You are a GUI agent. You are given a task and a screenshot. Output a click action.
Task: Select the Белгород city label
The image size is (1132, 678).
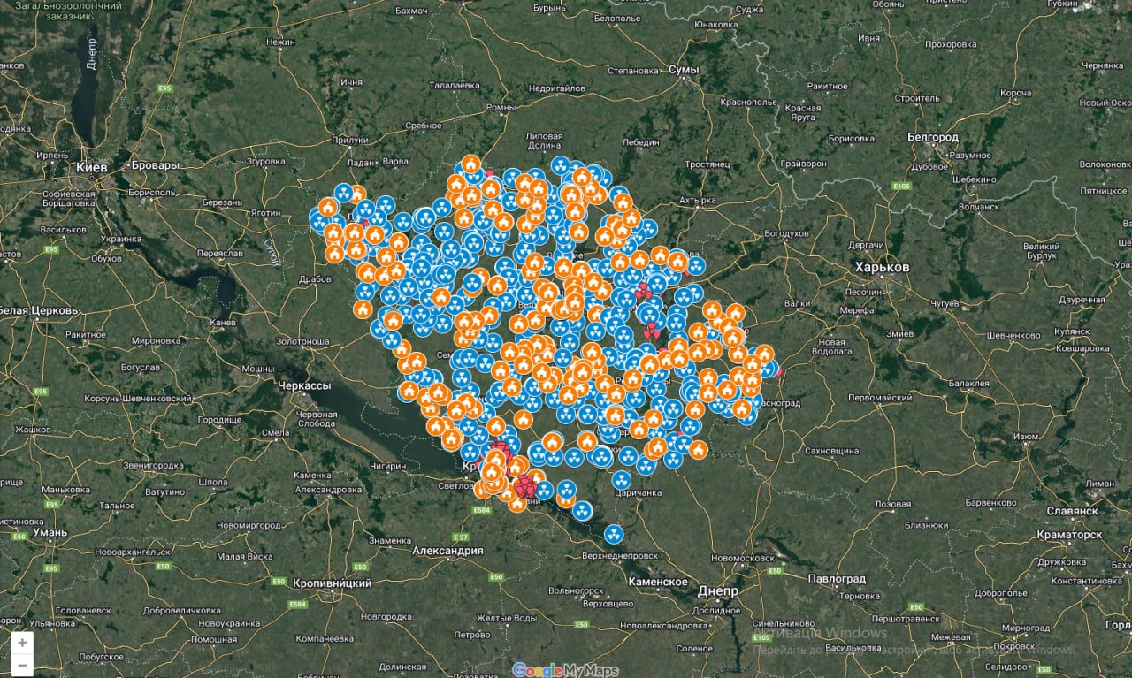click(933, 137)
